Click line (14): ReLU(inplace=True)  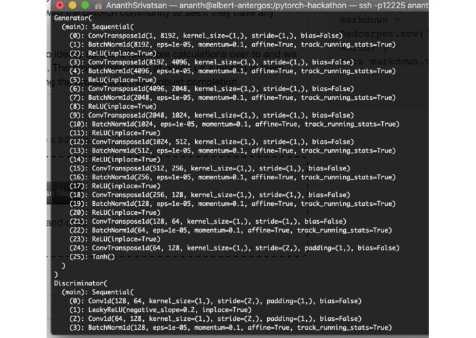[x=115, y=159]
